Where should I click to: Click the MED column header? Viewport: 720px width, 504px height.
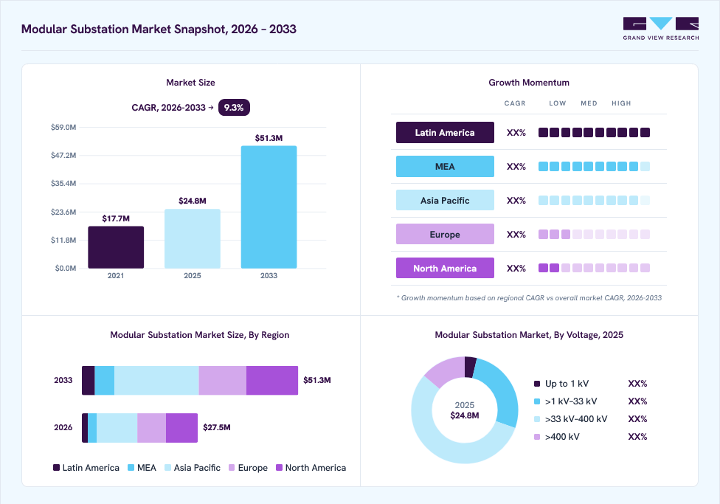[589, 103]
